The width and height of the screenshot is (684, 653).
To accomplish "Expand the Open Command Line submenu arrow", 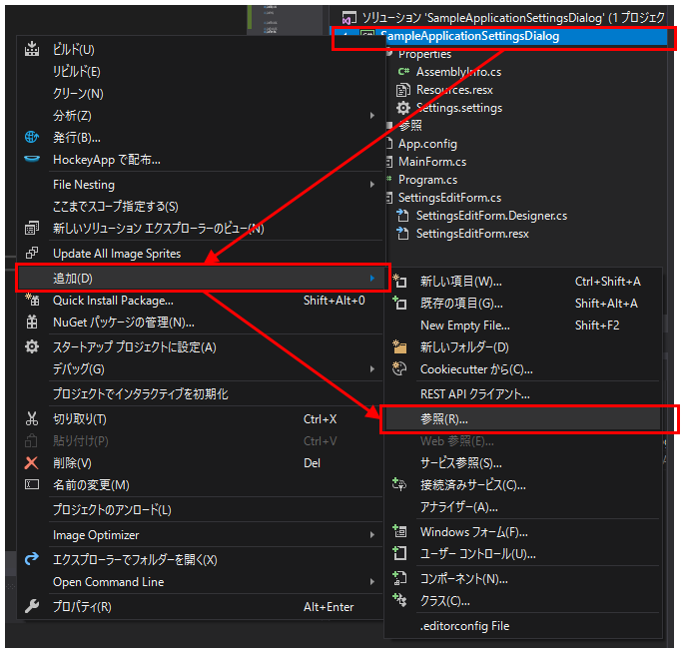I will tap(372, 581).
